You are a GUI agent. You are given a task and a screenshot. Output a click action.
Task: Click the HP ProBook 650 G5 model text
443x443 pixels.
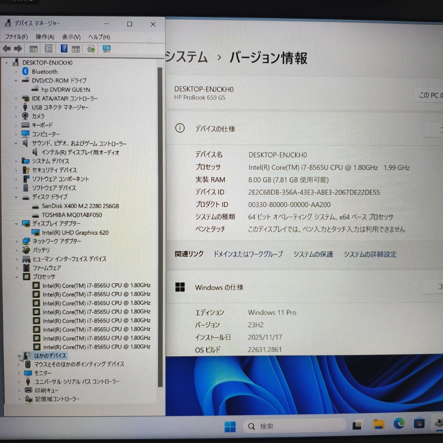pyautogui.click(x=200, y=97)
